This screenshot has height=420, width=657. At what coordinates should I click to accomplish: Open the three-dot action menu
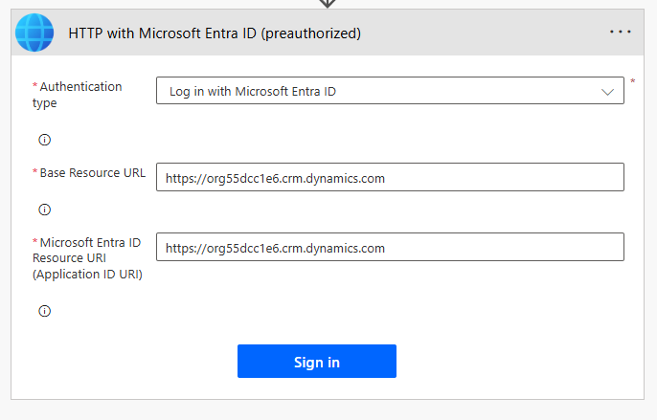(621, 32)
